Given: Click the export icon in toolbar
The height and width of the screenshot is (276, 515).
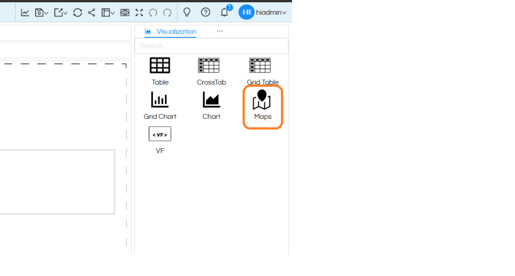Looking at the screenshot, I should click(58, 13).
